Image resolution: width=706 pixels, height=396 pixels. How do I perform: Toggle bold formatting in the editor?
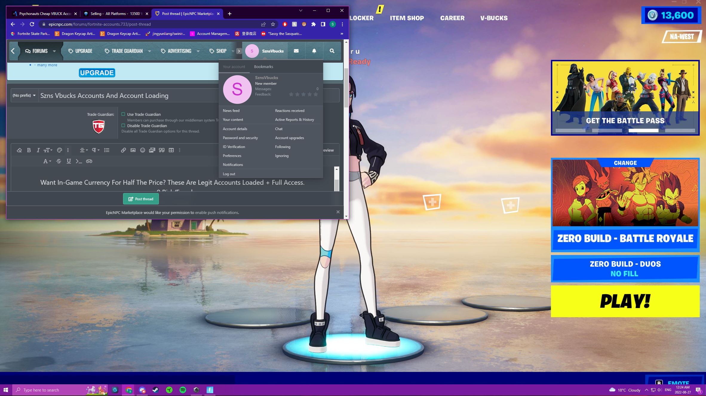(x=29, y=150)
